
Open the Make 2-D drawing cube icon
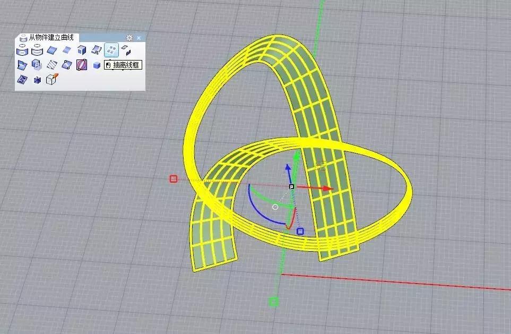point(52,79)
